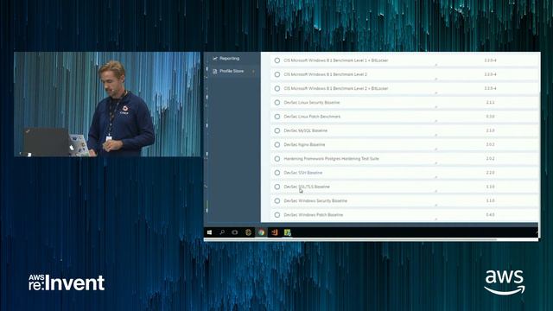Screen dimensions: 553x311
Task: Click 'DevSec Linux Security Baseline' profile name
Action: (x=312, y=103)
